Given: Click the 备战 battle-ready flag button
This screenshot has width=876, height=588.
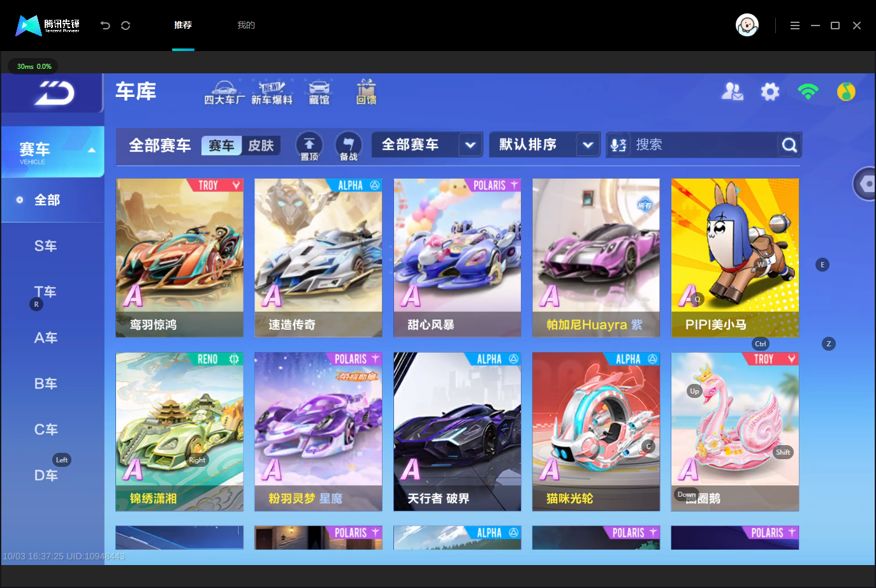Looking at the screenshot, I should [348, 146].
